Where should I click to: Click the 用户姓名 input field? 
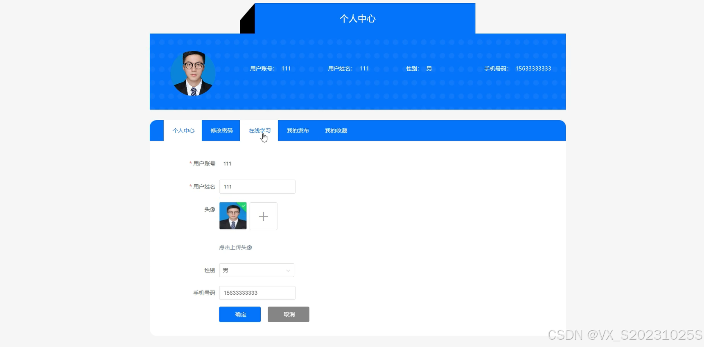pos(257,187)
